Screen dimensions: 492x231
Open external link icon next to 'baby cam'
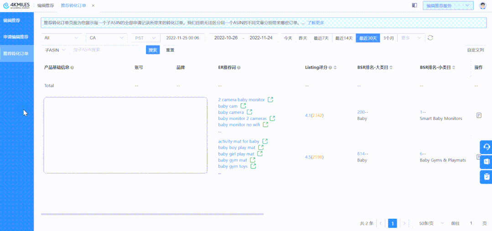click(243, 106)
